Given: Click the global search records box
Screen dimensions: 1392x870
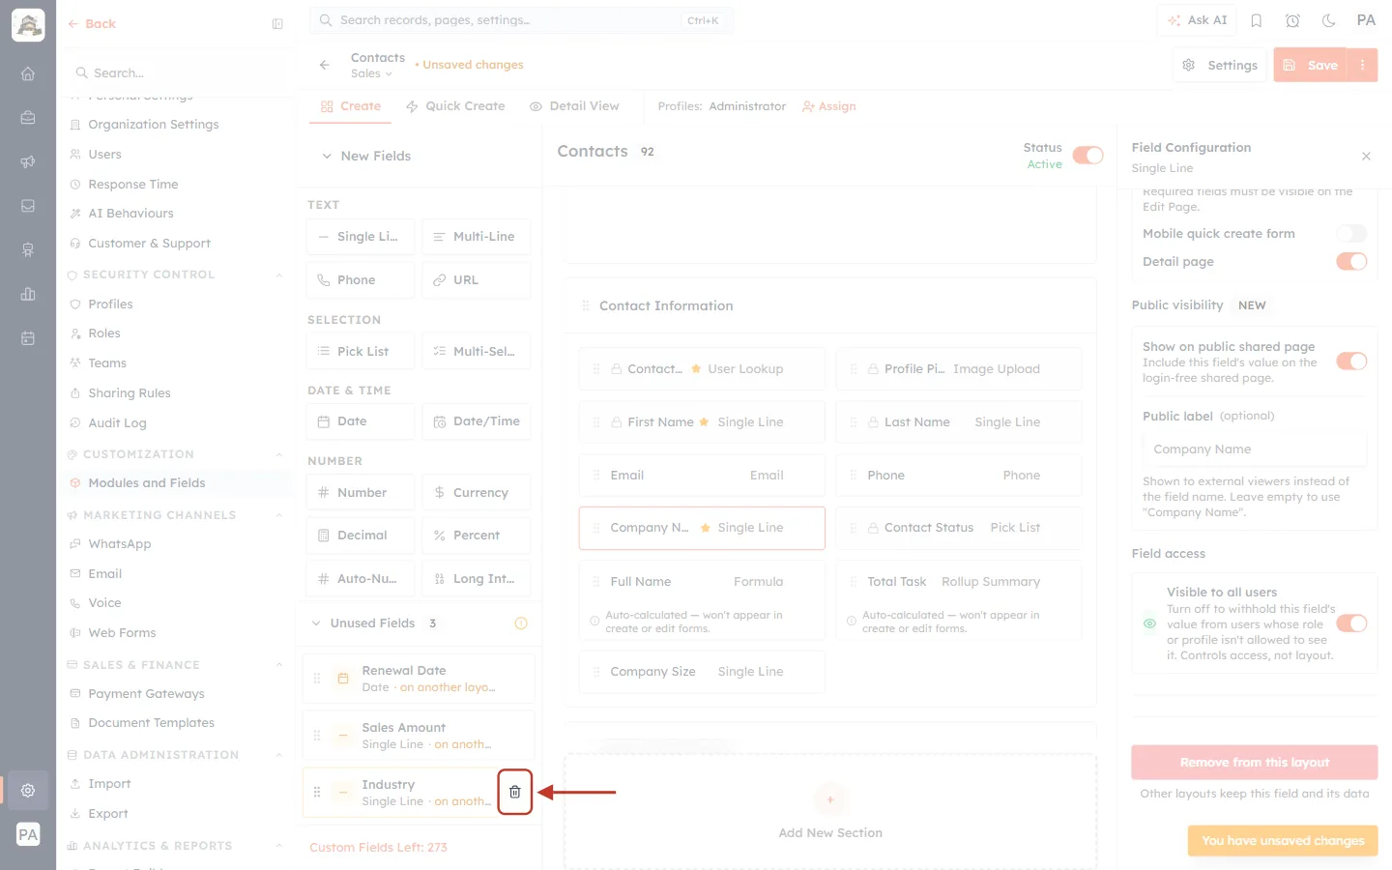Looking at the screenshot, I should pos(521,20).
